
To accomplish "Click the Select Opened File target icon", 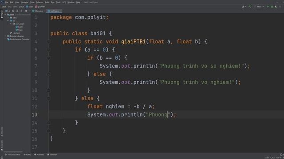I will pos(13,11).
